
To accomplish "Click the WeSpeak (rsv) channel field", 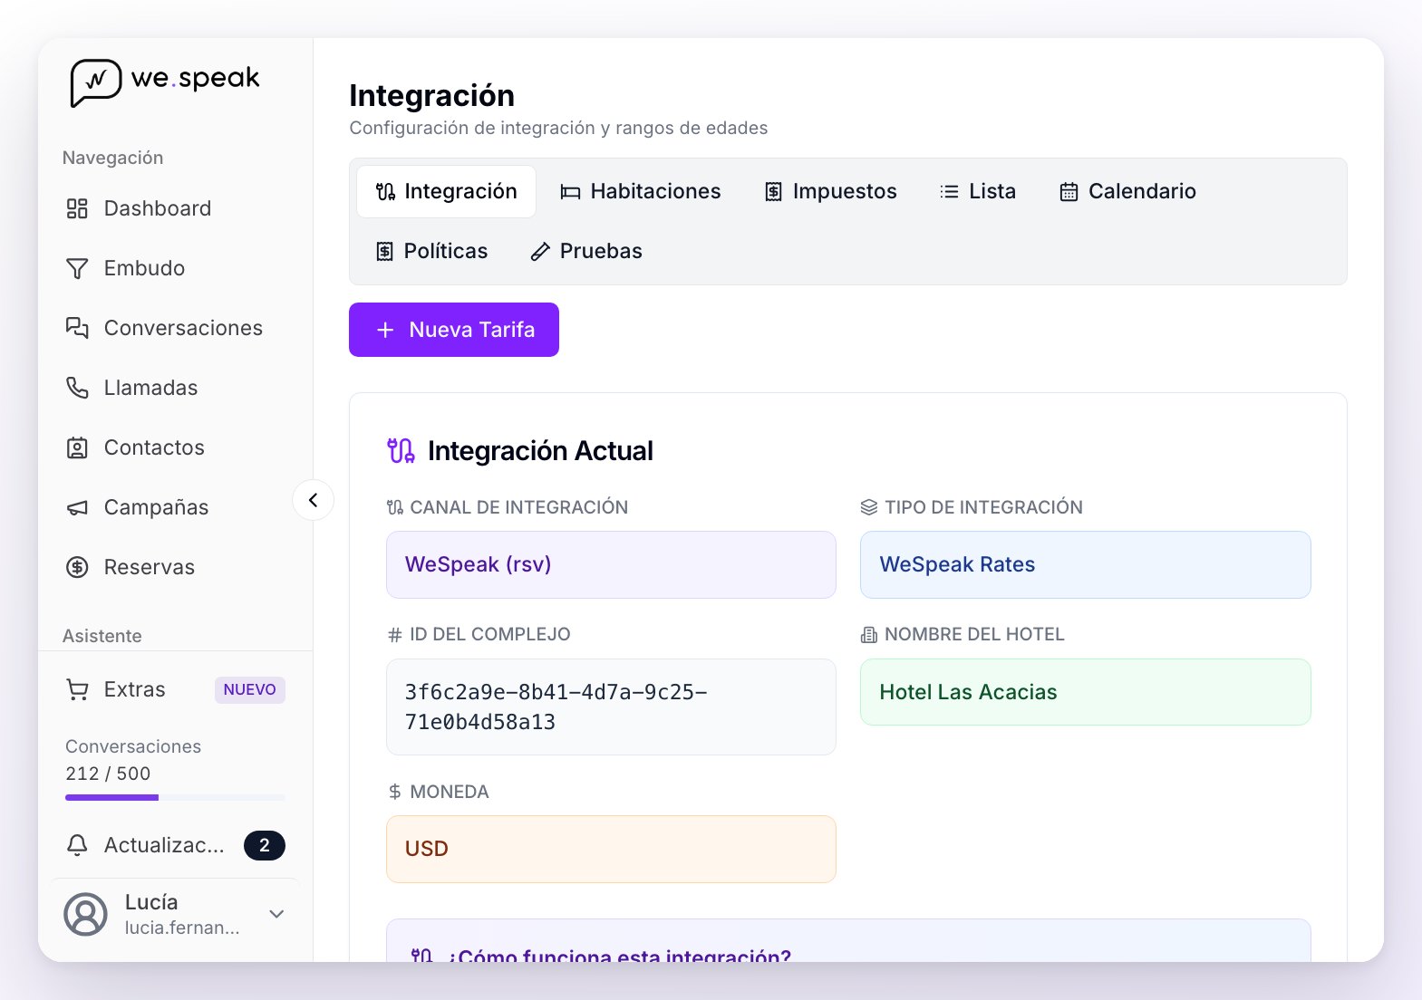I will tap(611, 564).
